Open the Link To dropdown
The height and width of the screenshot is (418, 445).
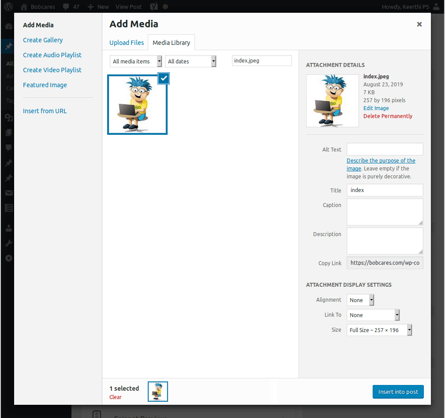coord(373,315)
